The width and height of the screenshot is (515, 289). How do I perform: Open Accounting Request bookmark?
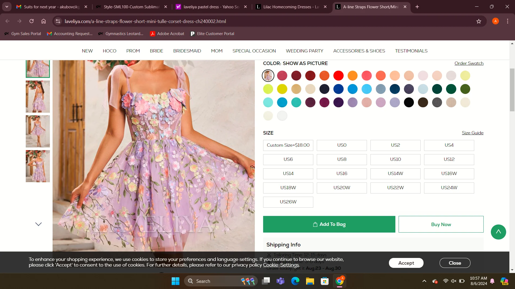(69, 34)
